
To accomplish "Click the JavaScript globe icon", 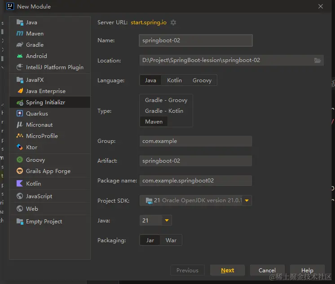I will point(20,196).
